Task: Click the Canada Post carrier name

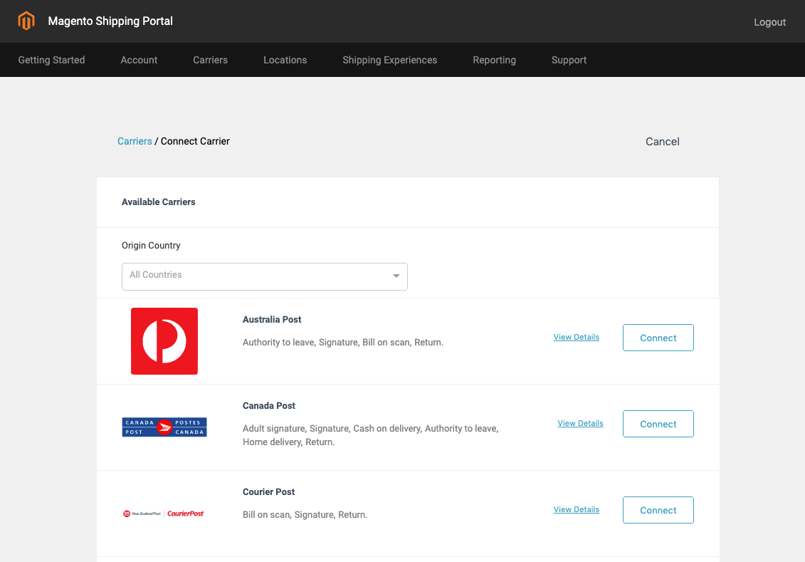Action: pyautogui.click(x=268, y=406)
